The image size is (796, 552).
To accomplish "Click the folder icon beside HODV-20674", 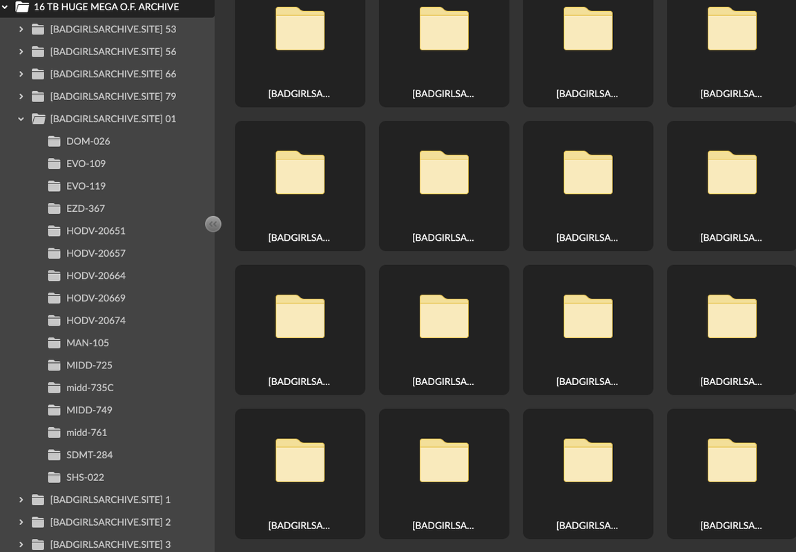I will pyautogui.click(x=55, y=320).
